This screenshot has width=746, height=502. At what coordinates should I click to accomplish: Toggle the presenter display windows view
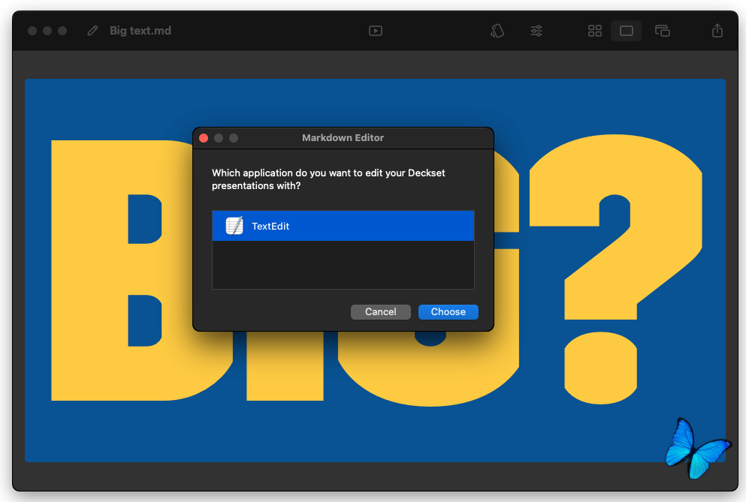pos(662,31)
